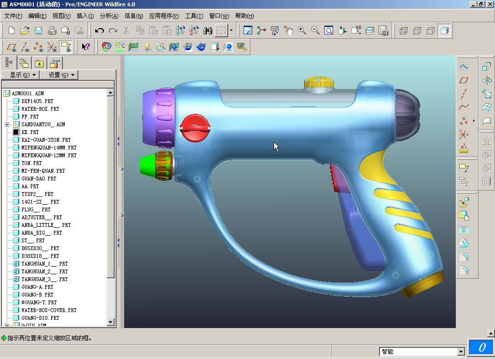Click model tree scrollbar down arrow
495x359 pixels.
tap(110, 322)
